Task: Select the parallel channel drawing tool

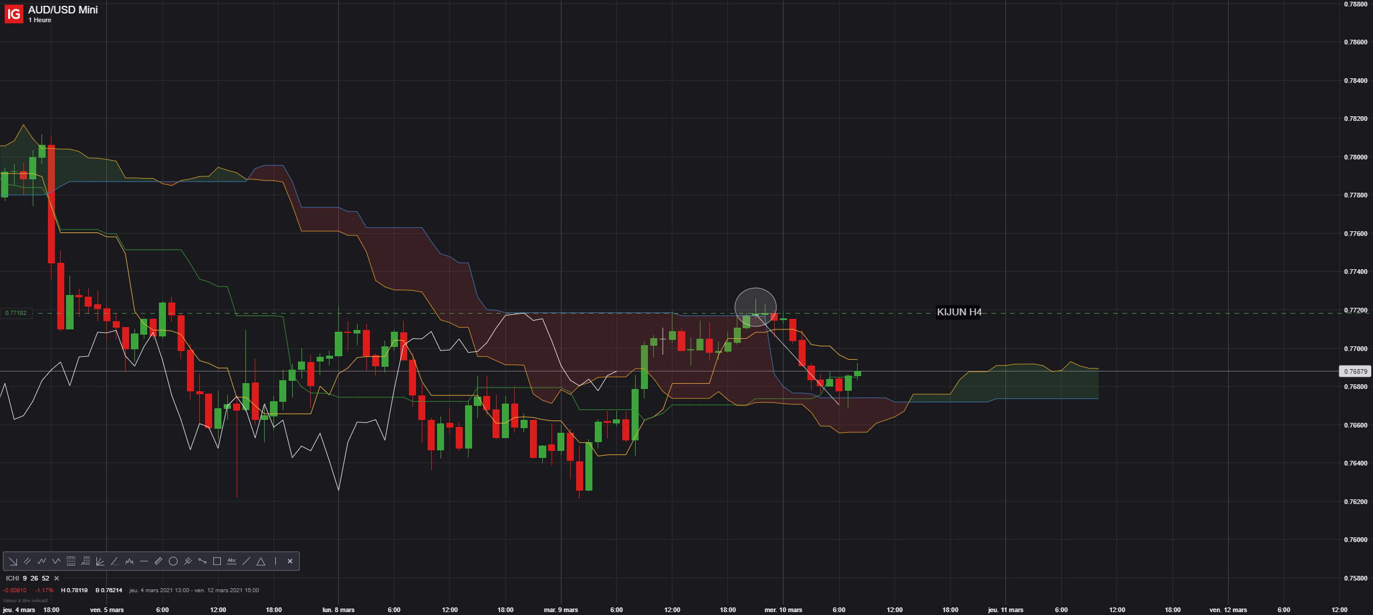Action: click(x=27, y=561)
